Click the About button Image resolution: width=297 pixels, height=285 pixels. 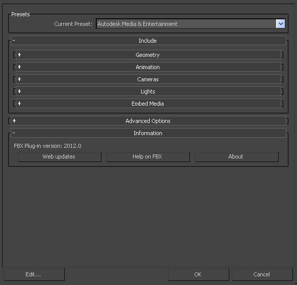[x=237, y=157]
